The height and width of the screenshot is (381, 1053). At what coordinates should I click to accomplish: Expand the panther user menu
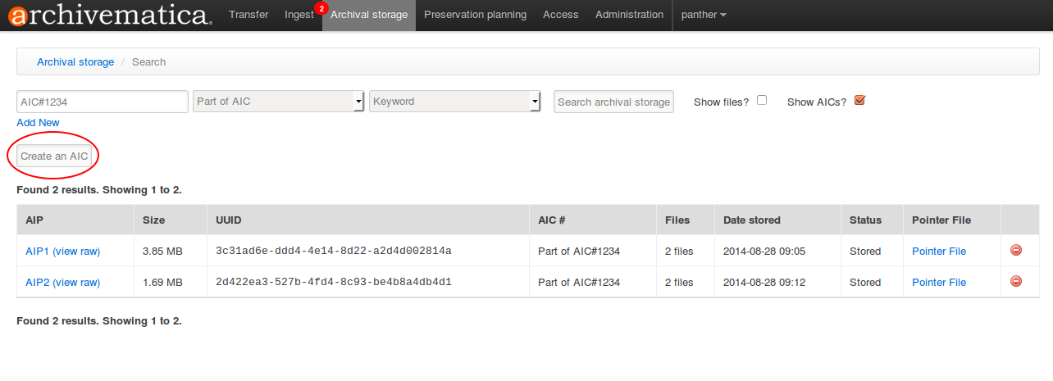(x=703, y=15)
